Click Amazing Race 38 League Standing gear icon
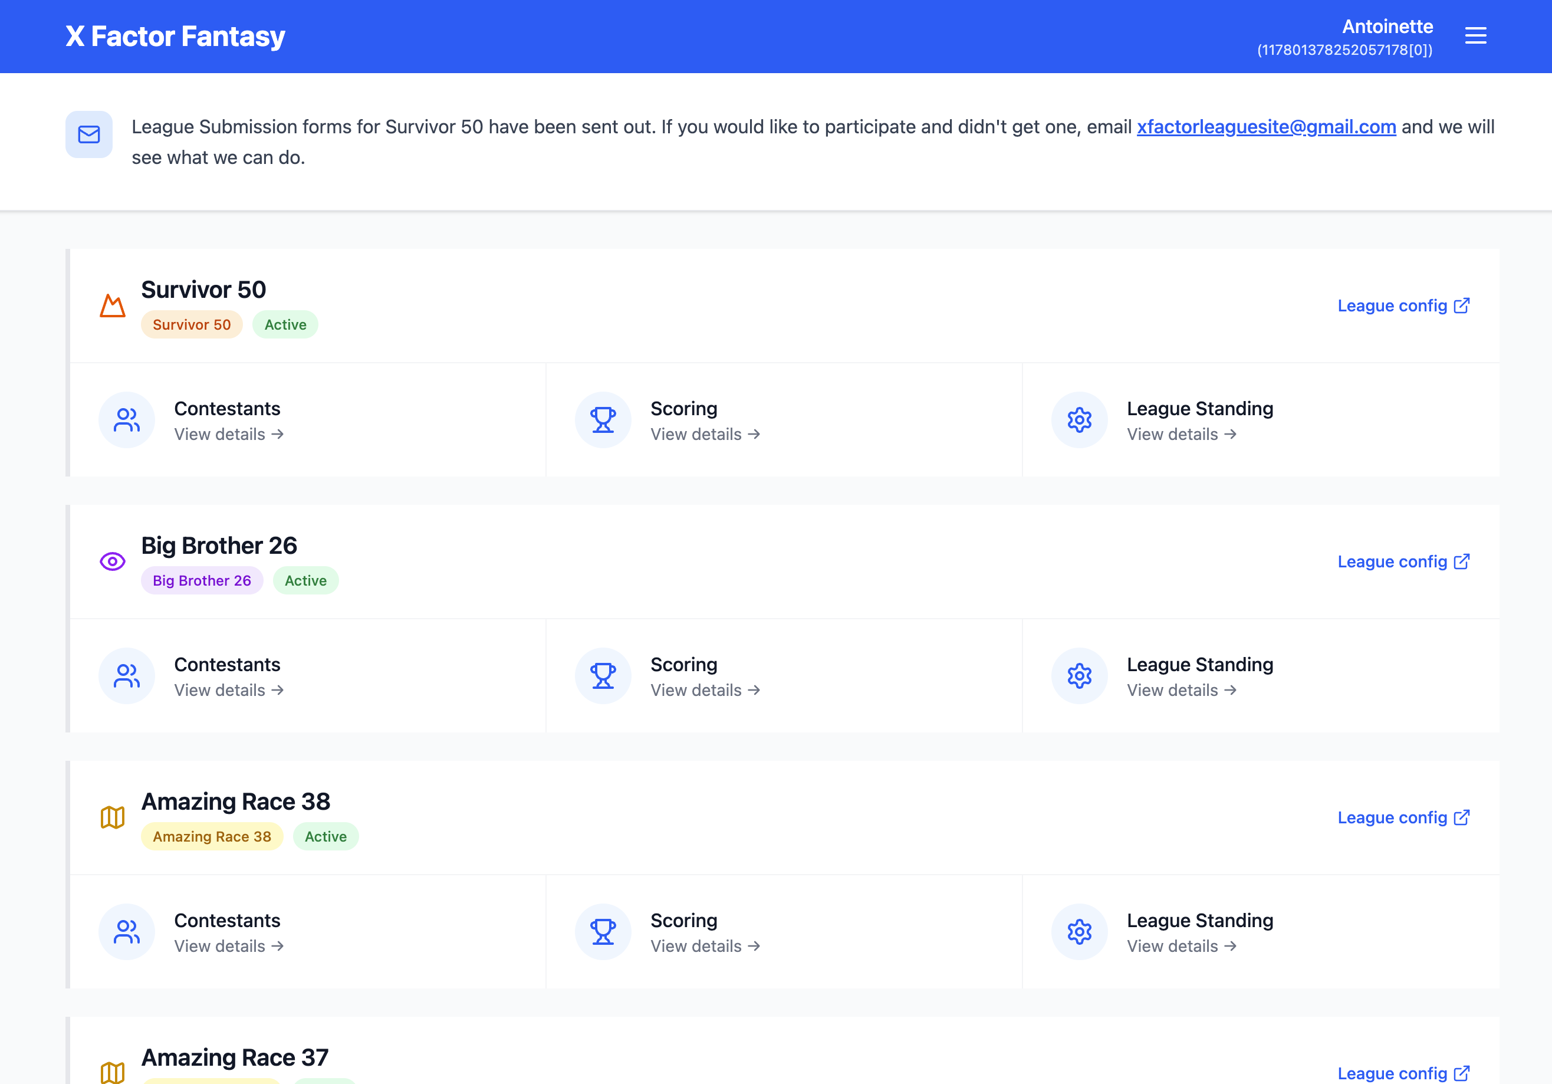 coord(1079,931)
